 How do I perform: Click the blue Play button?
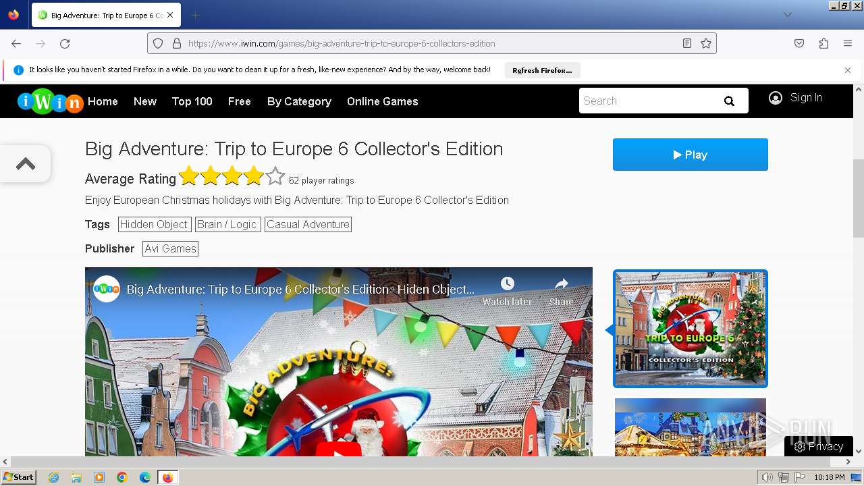[690, 155]
